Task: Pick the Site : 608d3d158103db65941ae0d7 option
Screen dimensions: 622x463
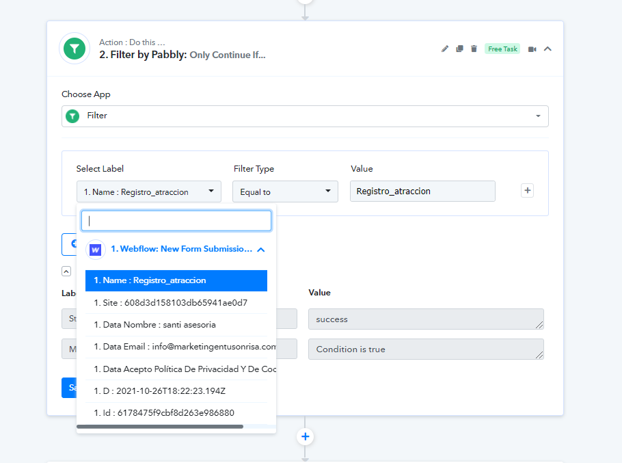Action: point(176,302)
